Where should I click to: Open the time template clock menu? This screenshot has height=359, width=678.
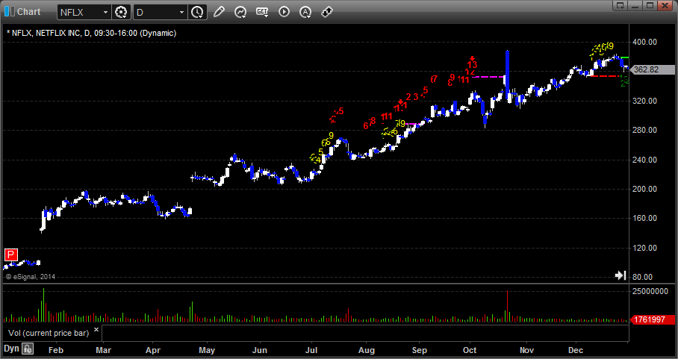(x=197, y=12)
